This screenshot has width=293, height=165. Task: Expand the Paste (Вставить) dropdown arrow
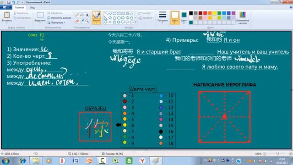point(7,23)
